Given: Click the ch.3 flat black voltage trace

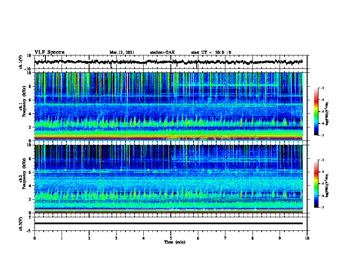Looking at the screenshot, I should pos(169,223).
